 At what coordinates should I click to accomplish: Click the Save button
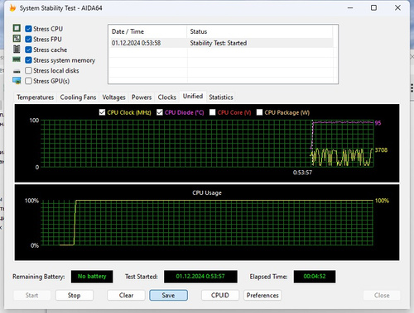168,296
